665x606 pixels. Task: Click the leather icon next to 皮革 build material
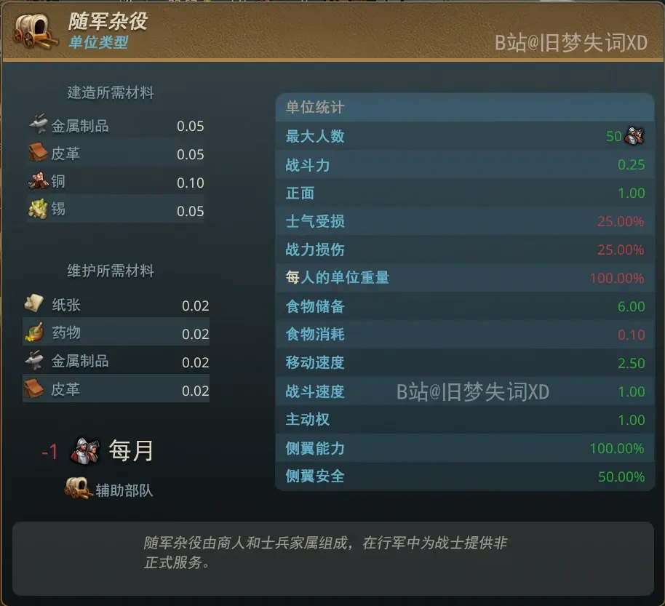(38, 152)
